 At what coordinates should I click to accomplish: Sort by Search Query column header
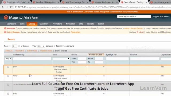(x=19, y=55)
